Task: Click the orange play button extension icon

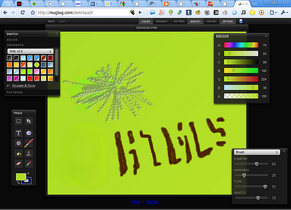Action: click(261, 12)
